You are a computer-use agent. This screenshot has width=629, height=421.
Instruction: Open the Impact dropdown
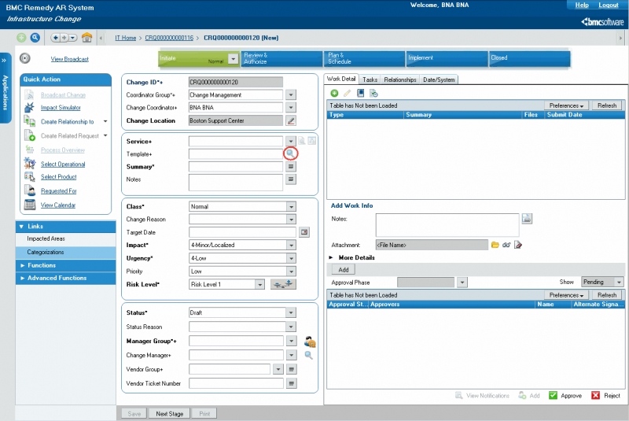click(291, 246)
